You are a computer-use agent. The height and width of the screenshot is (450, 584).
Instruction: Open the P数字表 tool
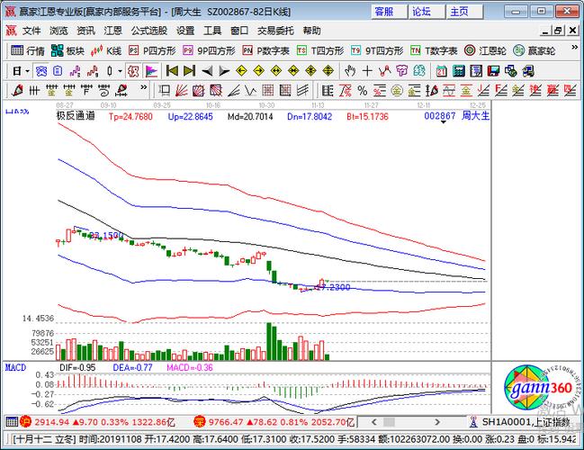pos(266,50)
